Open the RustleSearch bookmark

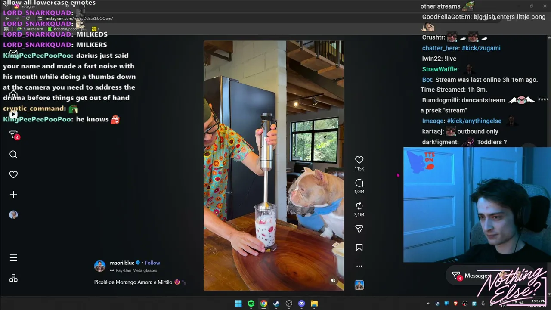pos(30,29)
